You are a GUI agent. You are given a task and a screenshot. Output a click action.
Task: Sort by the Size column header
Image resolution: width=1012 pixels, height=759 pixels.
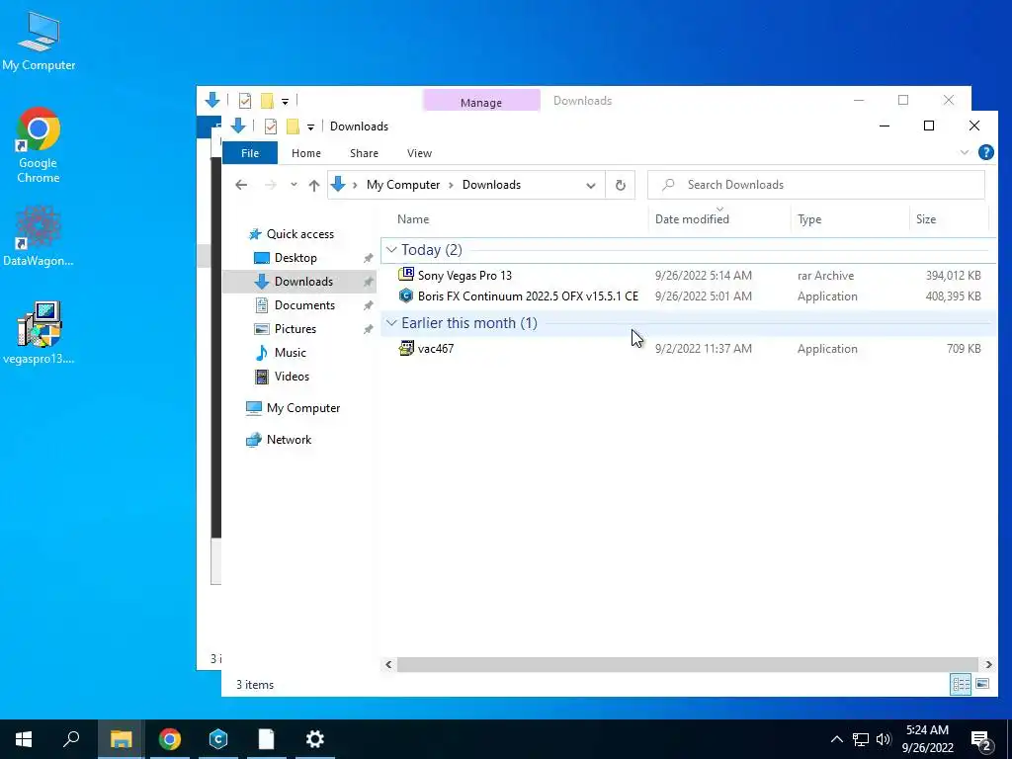point(949,218)
